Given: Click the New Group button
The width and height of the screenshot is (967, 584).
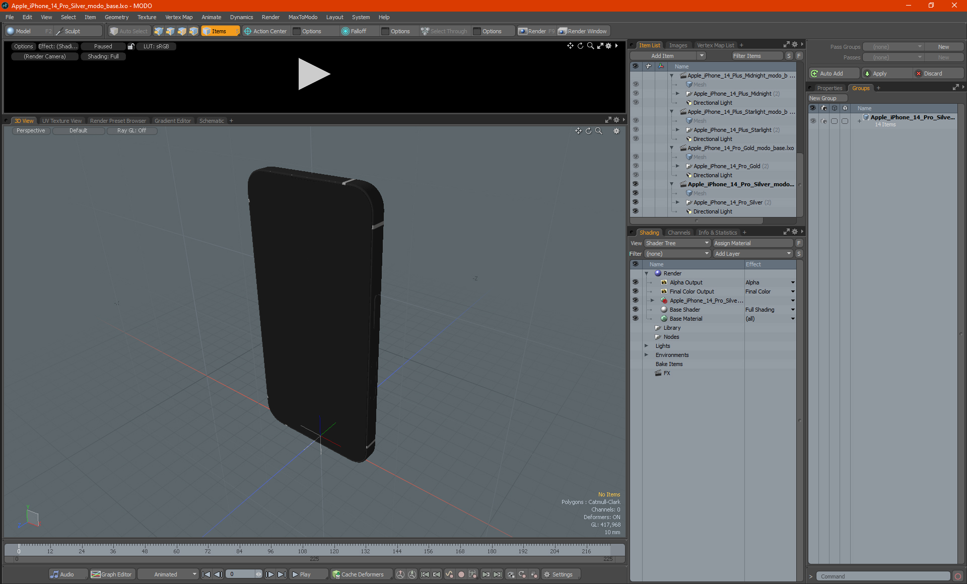Looking at the screenshot, I should (827, 98).
